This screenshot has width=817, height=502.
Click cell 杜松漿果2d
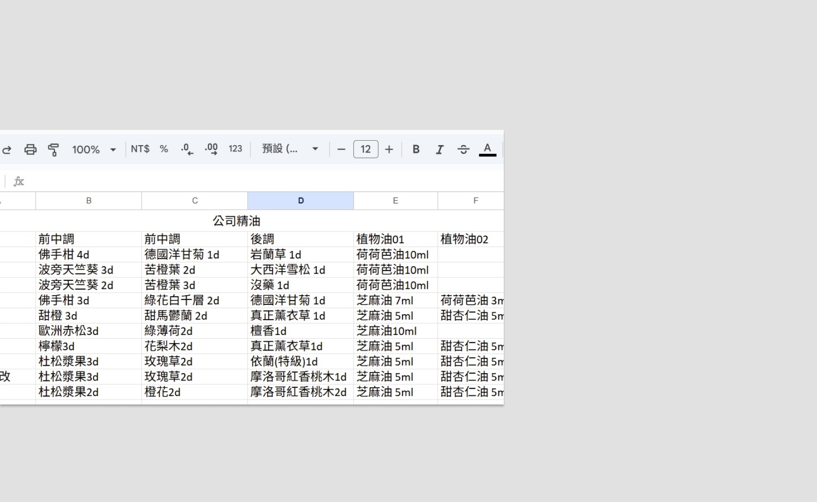[89, 392]
